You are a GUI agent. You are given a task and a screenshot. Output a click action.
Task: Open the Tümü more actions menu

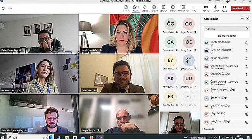(194, 8)
